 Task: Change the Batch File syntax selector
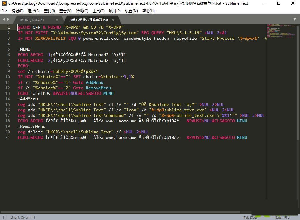click(x=282, y=218)
